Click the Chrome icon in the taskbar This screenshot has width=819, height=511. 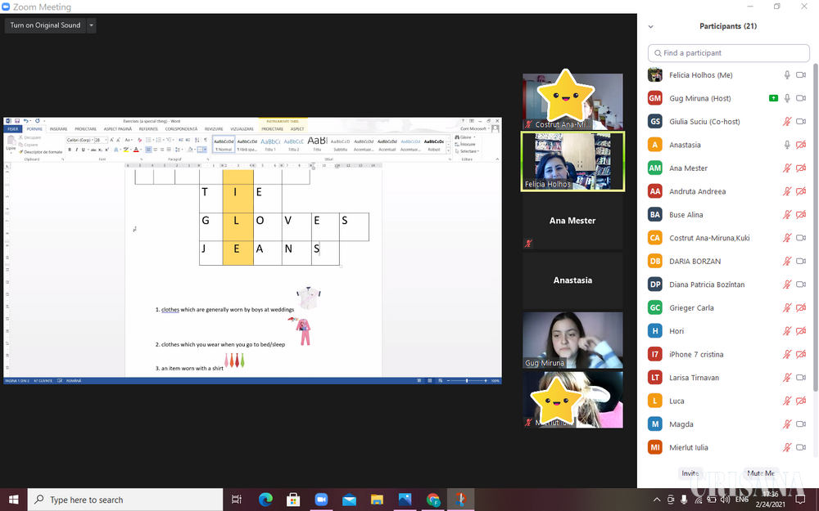tap(433, 500)
